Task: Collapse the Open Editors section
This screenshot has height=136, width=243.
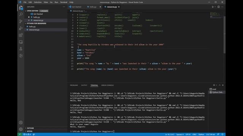Action: 33,11
